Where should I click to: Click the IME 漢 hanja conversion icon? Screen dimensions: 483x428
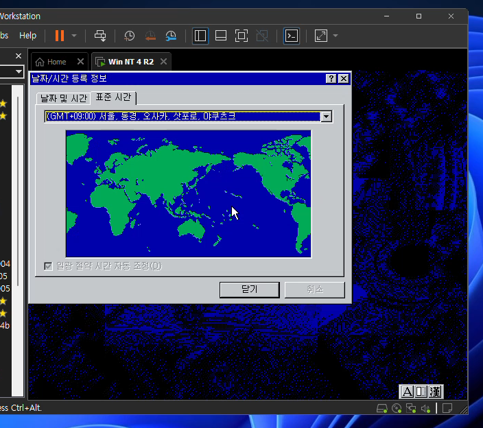[435, 392]
